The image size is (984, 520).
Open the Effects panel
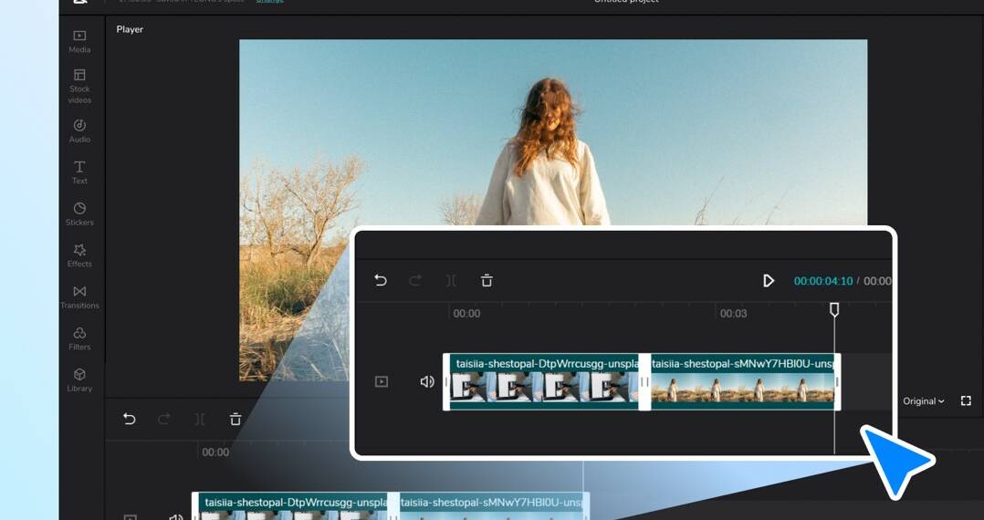tap(79, 255)
